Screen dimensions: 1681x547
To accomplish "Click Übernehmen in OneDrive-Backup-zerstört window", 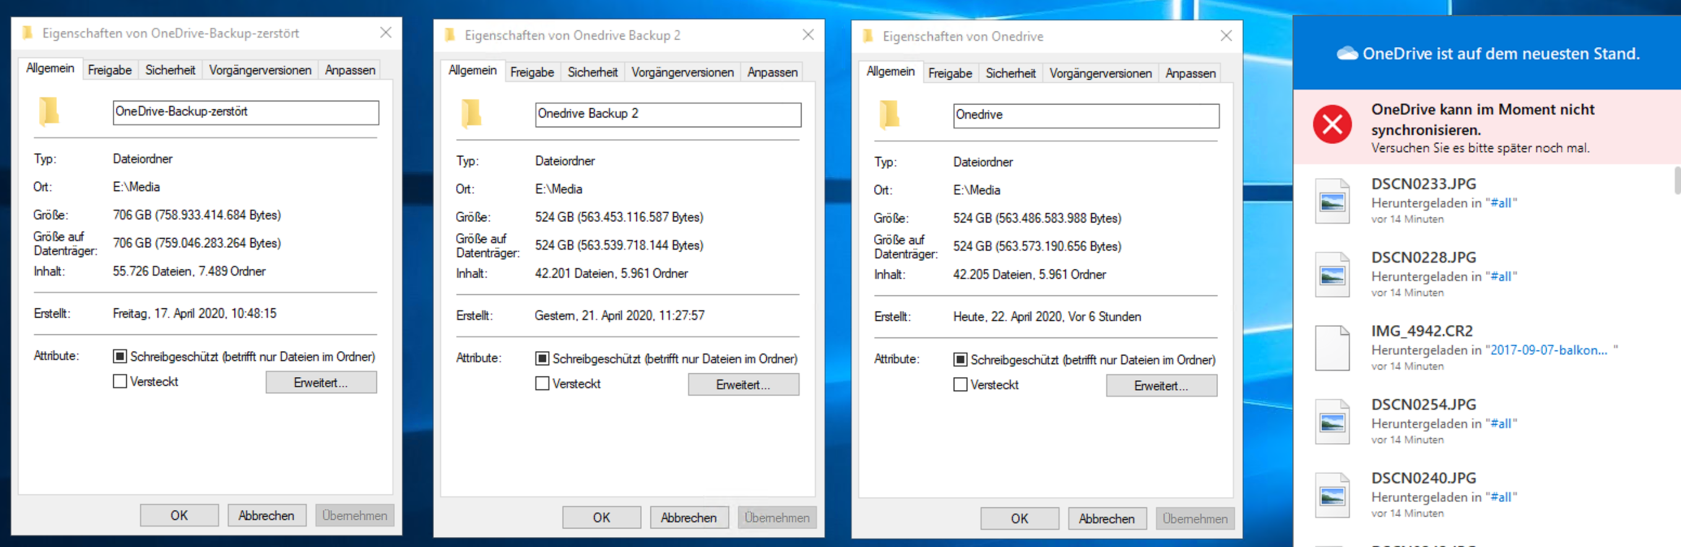I will pyautogui.click(x=355, y=515).
